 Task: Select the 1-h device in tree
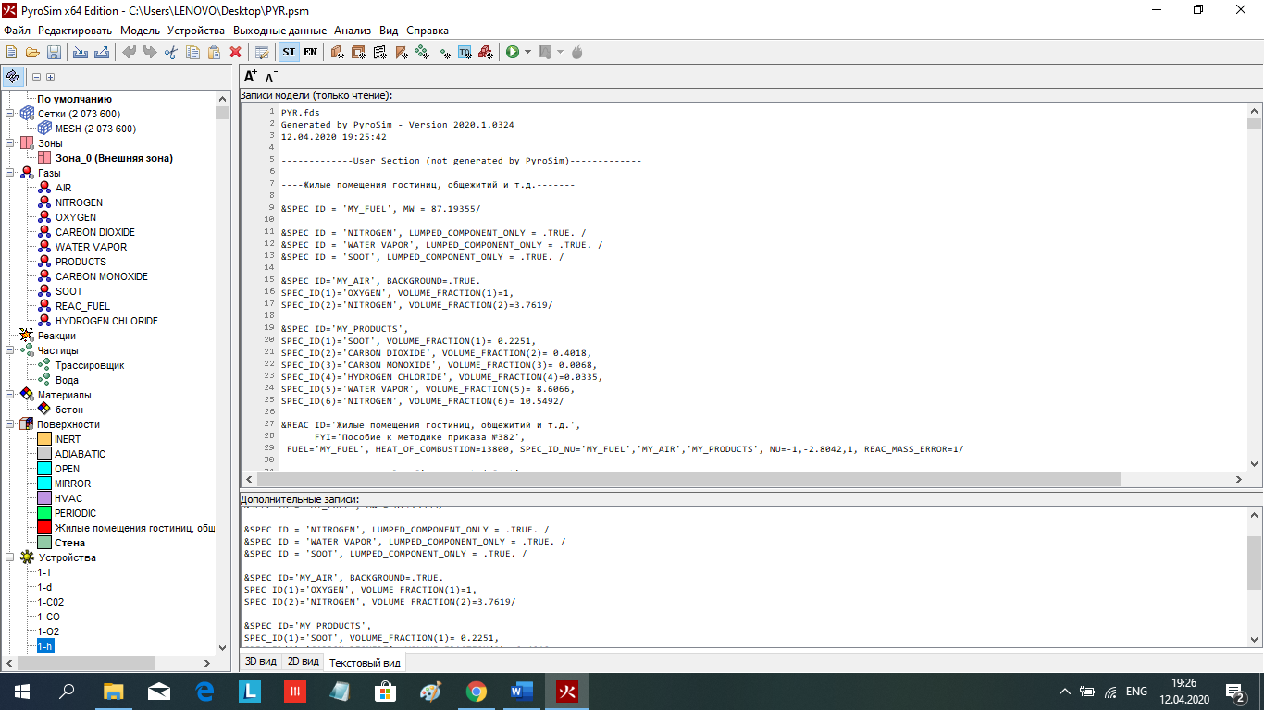pos(45,646)
